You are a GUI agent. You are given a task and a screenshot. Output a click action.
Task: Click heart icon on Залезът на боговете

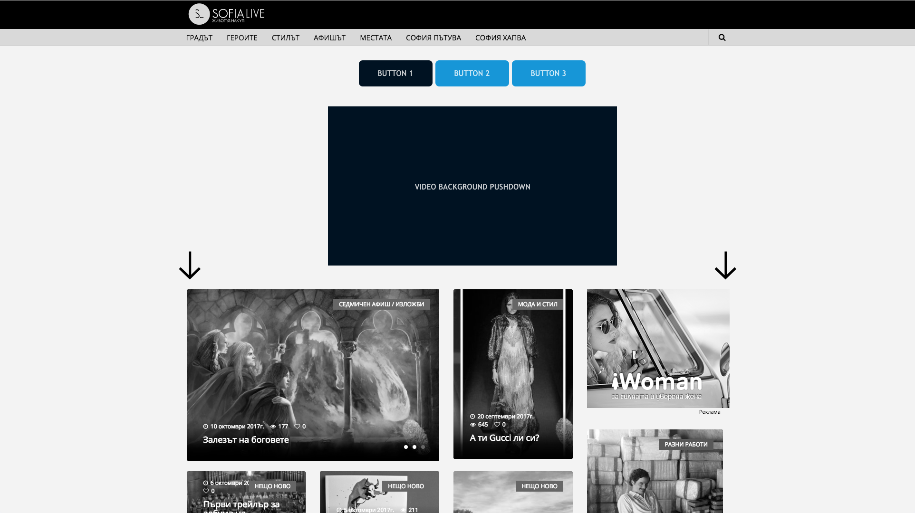click(x=297, y=427)
